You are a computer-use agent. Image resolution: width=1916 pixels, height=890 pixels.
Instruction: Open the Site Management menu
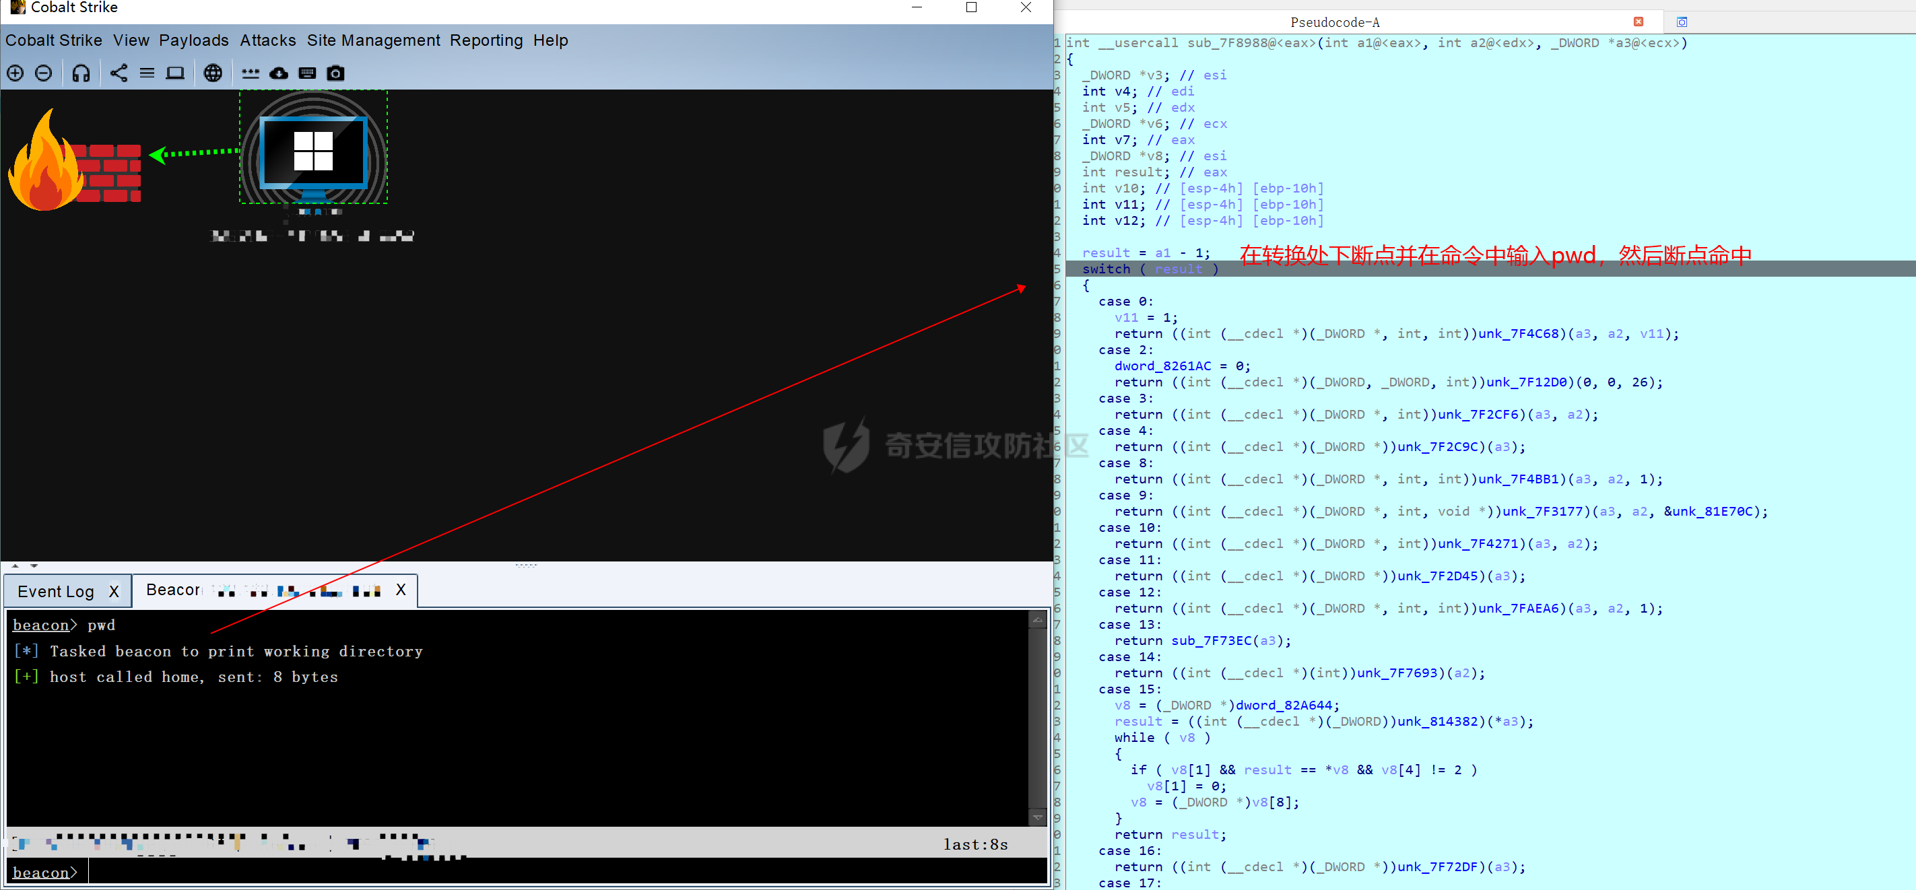[373, 40]
